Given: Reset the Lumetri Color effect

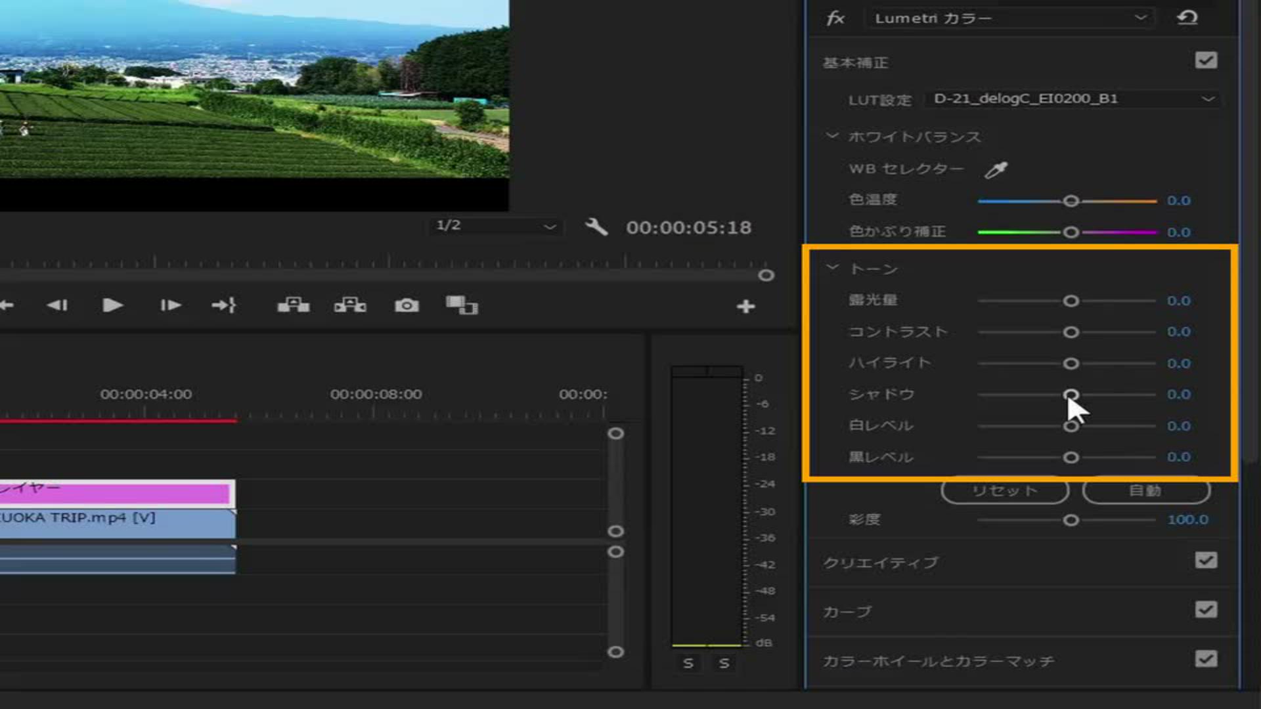Looking at the screenshot, I should (1187, 18).
